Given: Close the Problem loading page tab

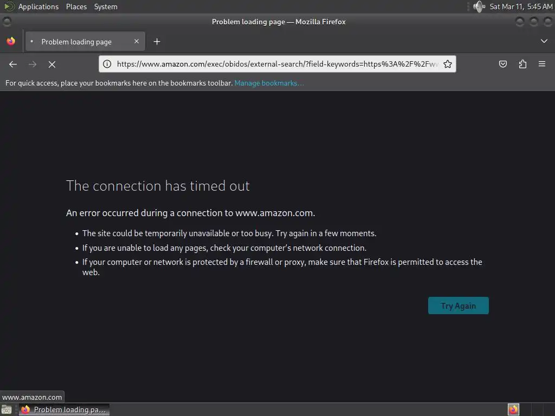Looking at the screenshot, I should click(x=137, y=41).
